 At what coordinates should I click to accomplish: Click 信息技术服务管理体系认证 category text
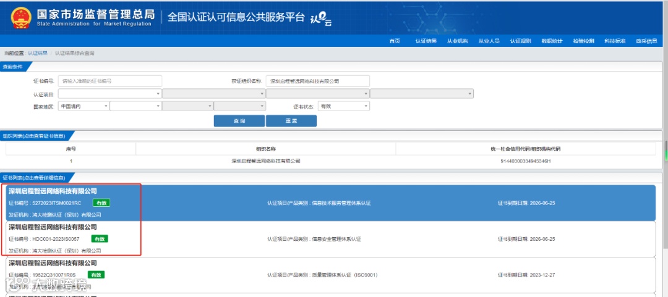click(x=341, y=203)
